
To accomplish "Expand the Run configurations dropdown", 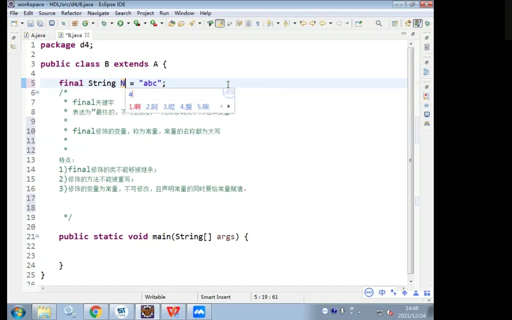I will coord(128,23).
